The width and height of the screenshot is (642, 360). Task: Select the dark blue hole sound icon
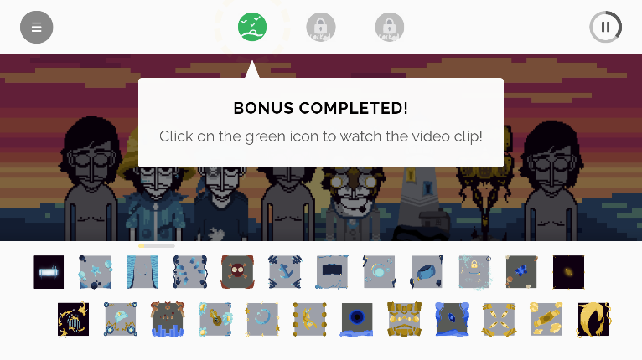357,320
